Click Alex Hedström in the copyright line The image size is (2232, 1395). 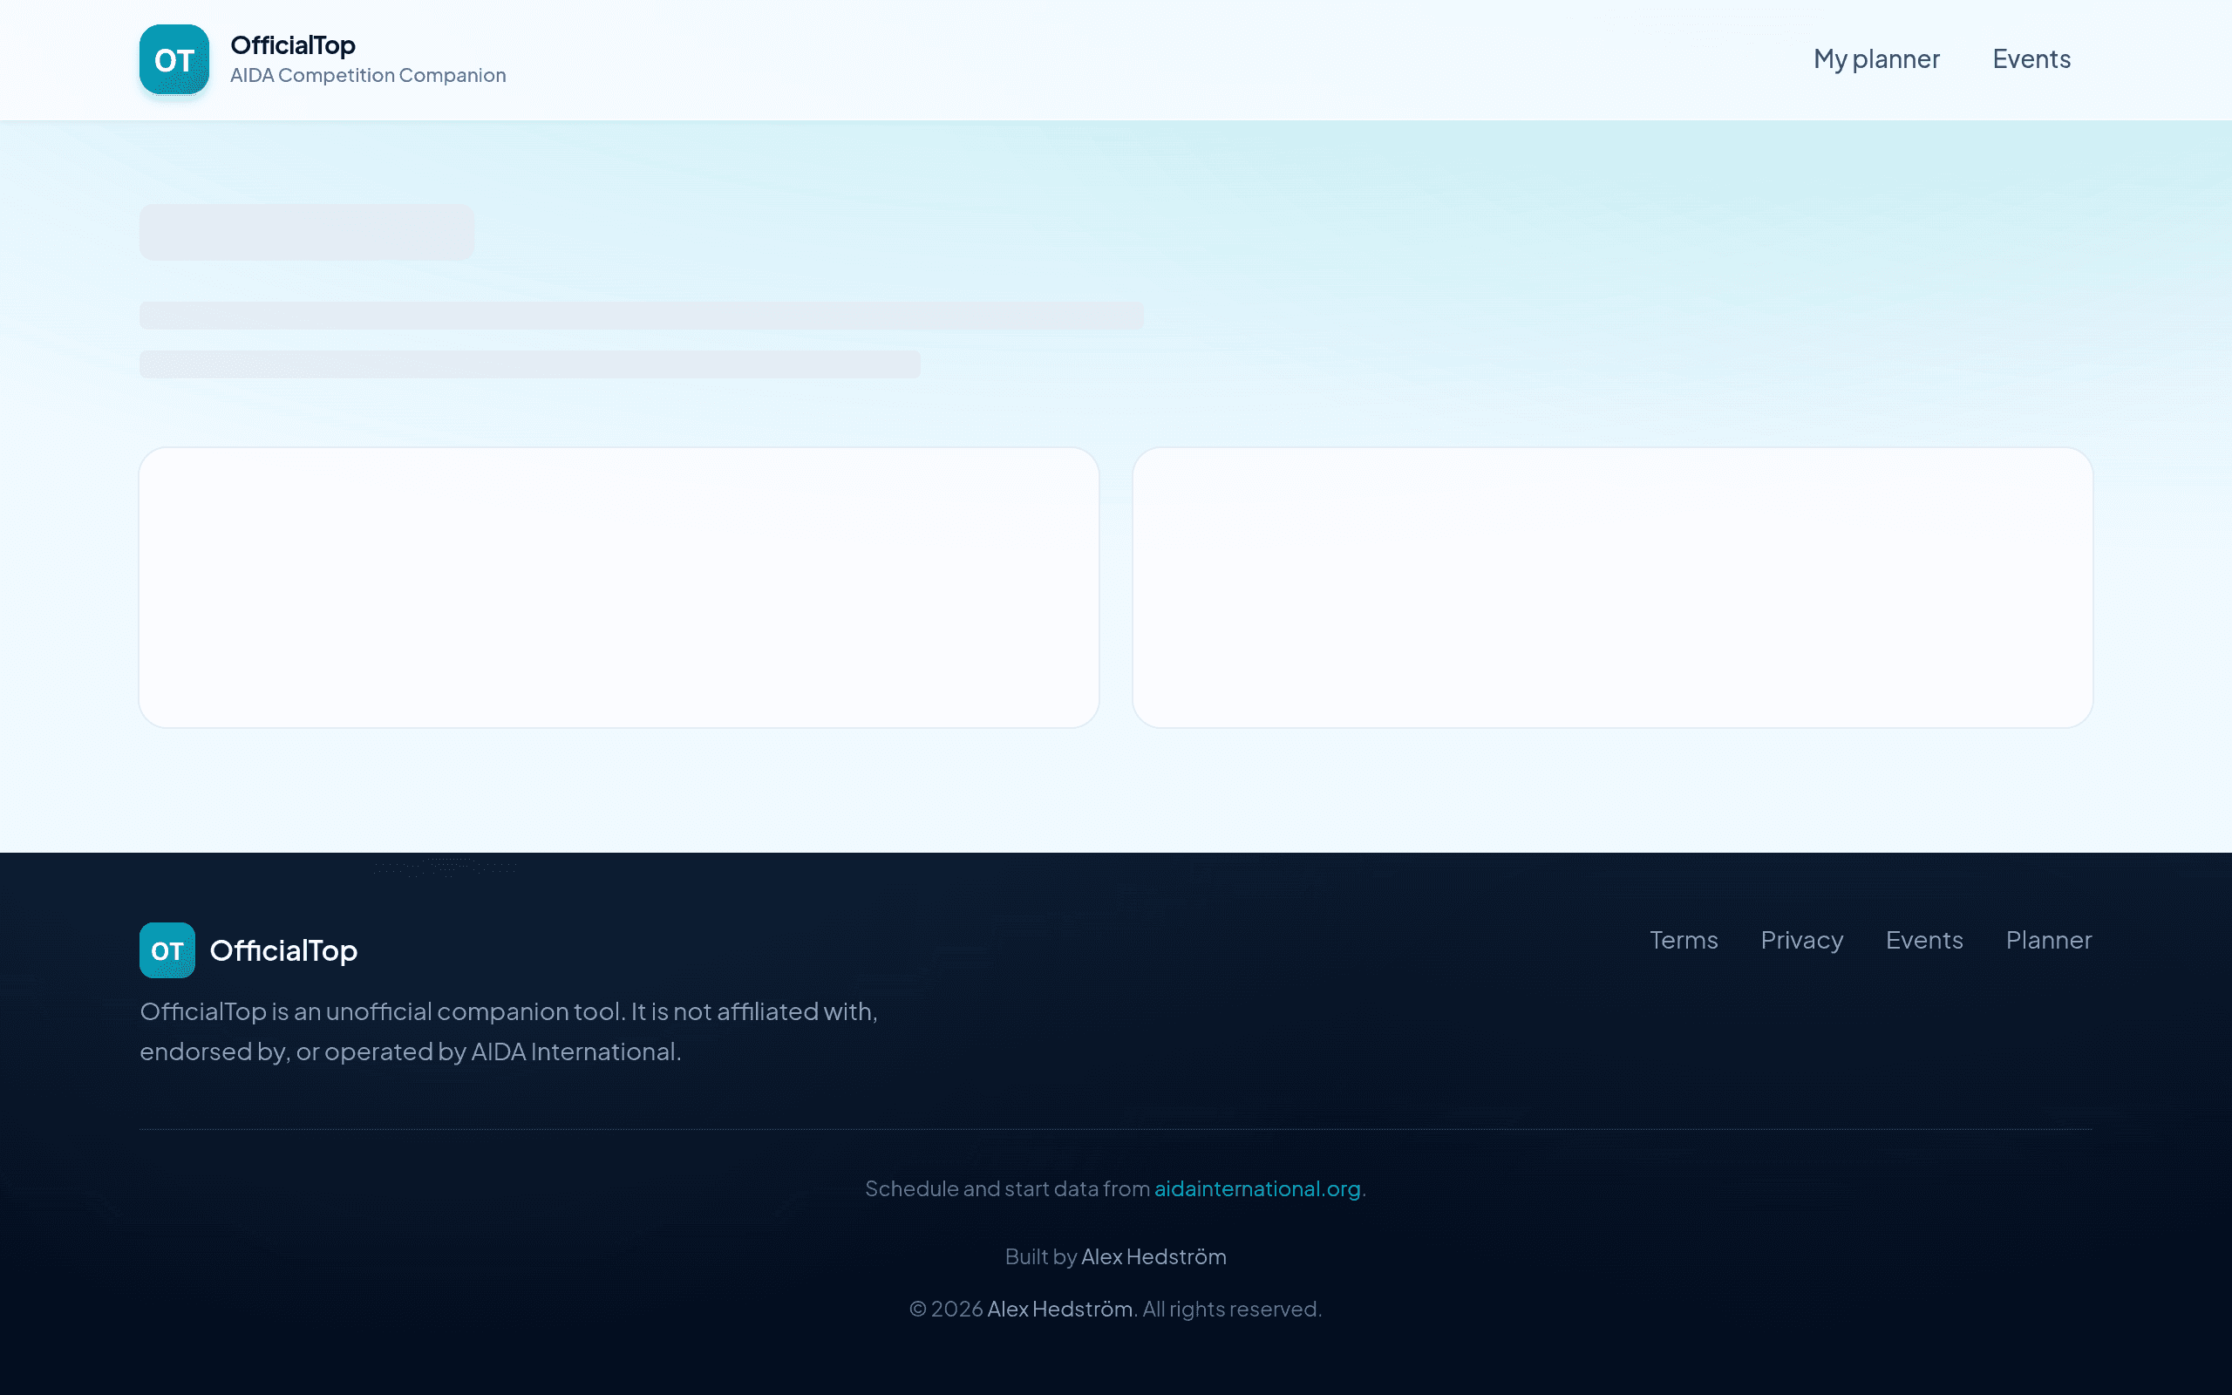[1059, 1310]
